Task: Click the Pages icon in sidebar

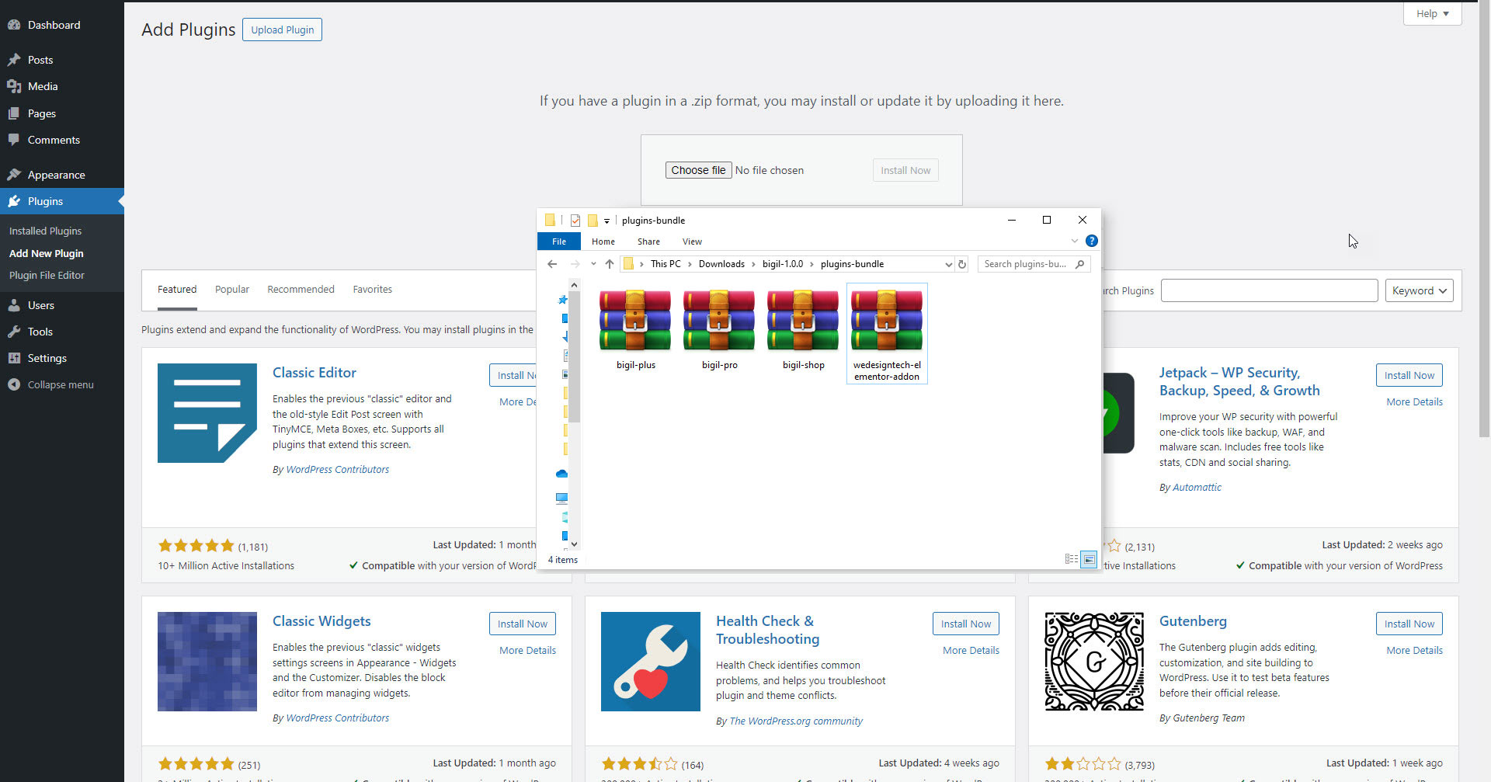Action: [x=14, y=113]
